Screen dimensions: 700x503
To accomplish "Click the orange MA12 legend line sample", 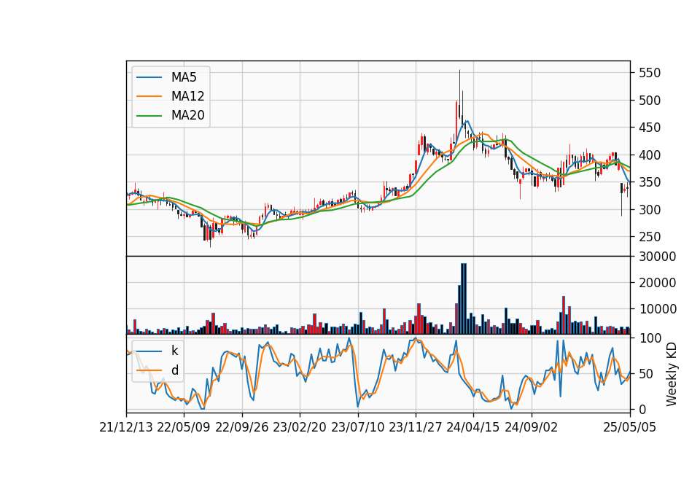I will click(x=149, y=96).
